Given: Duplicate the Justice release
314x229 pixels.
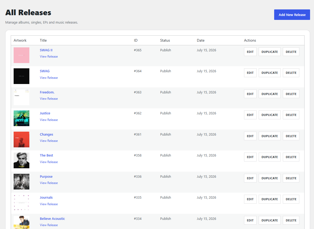Looking at the screenshot, I should [x=269, y=115].
